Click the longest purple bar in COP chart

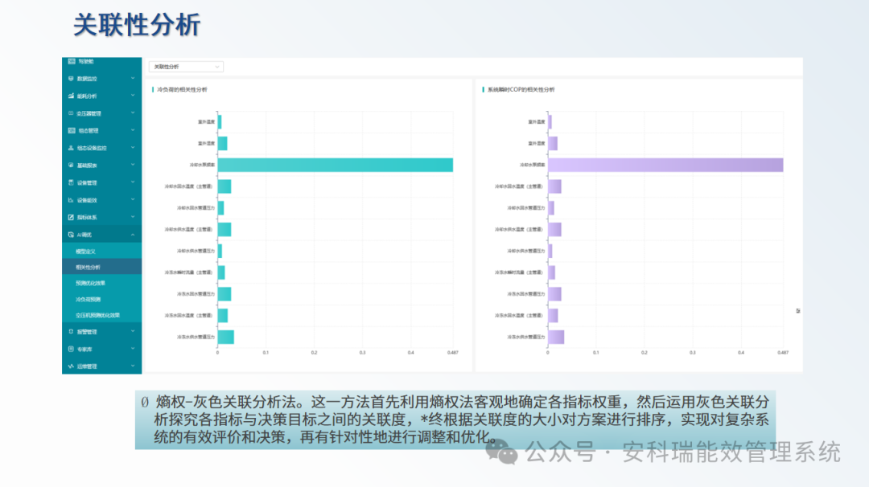(665, 165)
